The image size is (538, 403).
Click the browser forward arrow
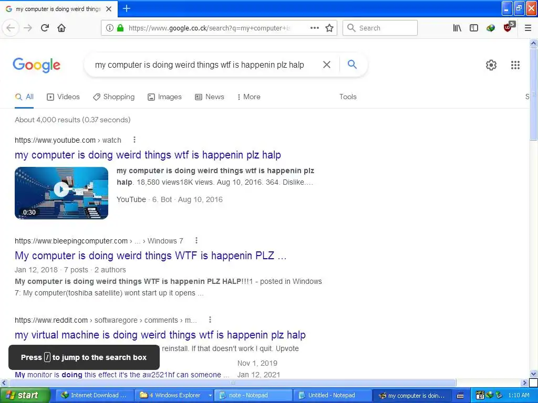(x=28, y=28)
